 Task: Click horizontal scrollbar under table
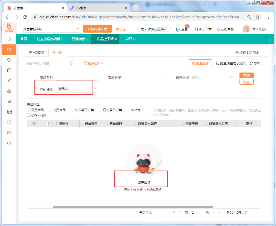click(133, 207)
